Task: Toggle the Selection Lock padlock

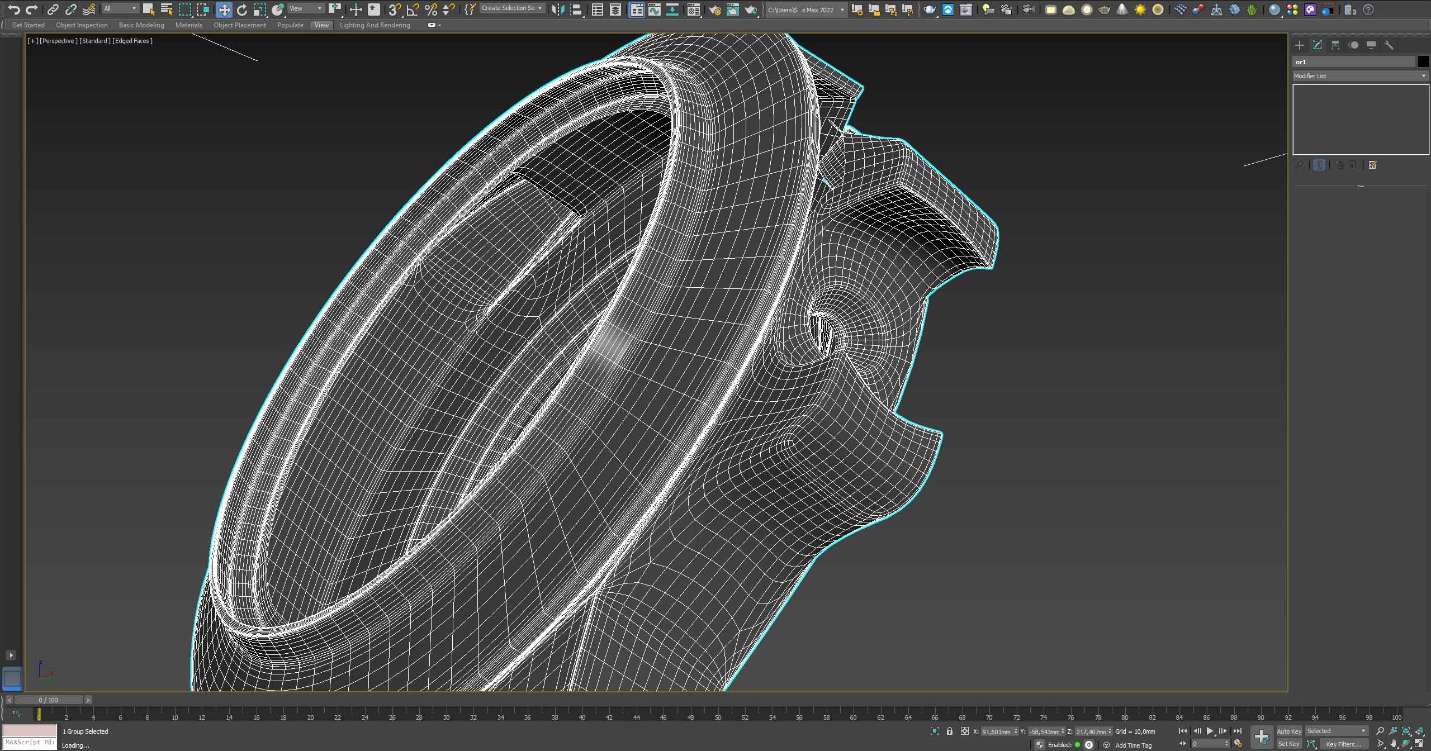Action: click(x=949, y=731)
